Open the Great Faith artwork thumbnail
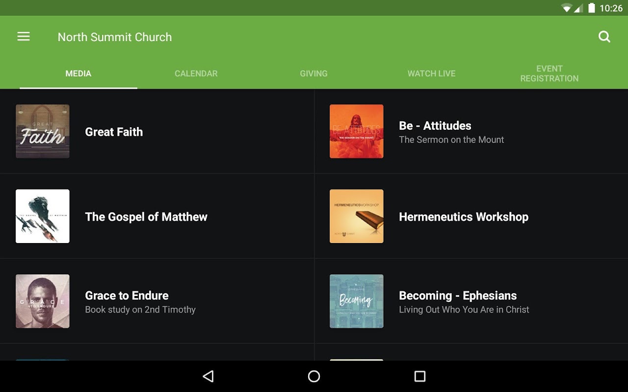628x392 pixels. 43,131
